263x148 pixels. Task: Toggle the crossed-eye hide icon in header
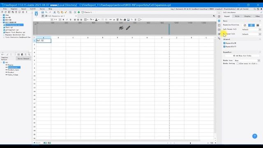pos(121,28)
